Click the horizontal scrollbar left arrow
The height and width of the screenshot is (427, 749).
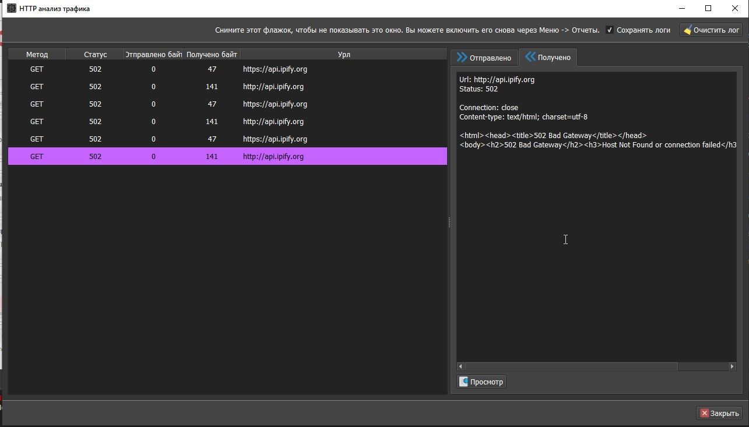[x=460, y=366]
